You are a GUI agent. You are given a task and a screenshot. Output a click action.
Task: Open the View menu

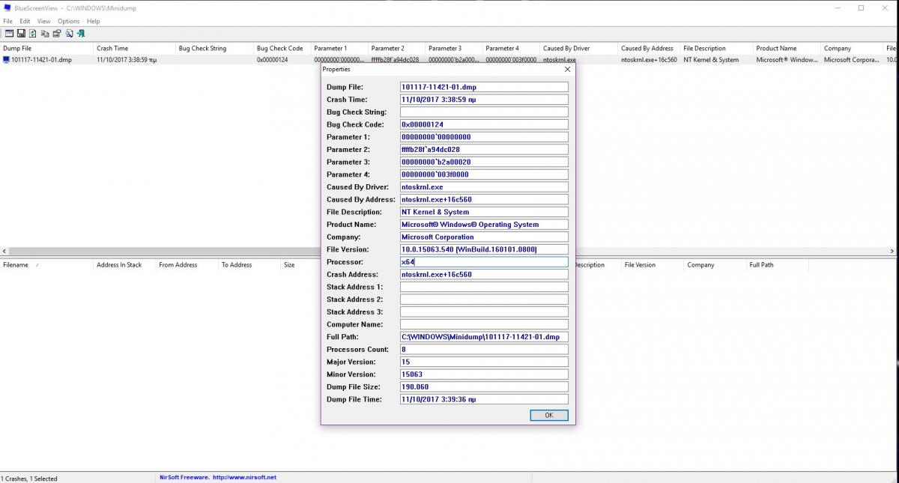(44, 21)
